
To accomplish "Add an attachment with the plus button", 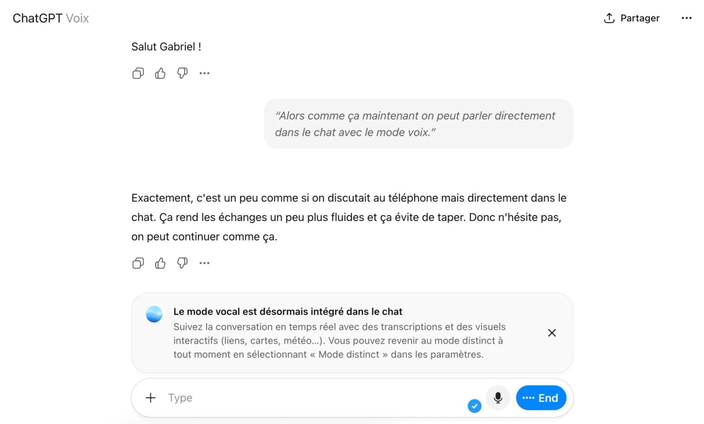I will 150,398.
